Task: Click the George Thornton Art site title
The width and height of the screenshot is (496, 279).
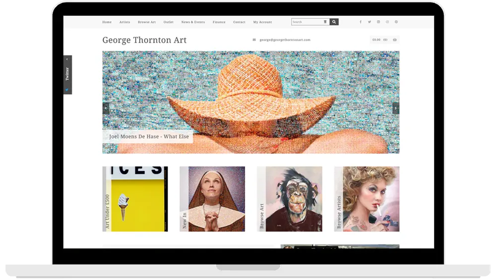Action: [x=144, y=40]
